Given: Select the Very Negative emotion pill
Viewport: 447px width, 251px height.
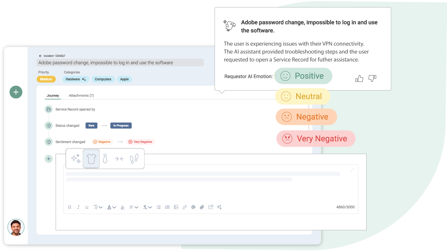Looking at the screenshot, I should (316, 139).
